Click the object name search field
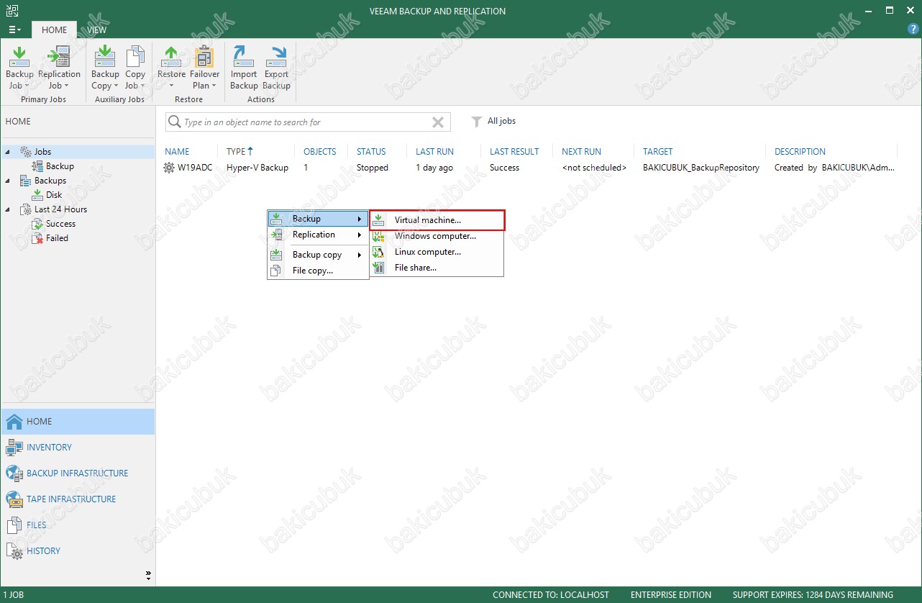Screen dimensions: 922x603 [302, 122]
